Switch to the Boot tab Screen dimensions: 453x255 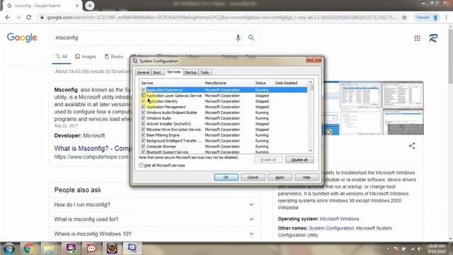[157, 72]
